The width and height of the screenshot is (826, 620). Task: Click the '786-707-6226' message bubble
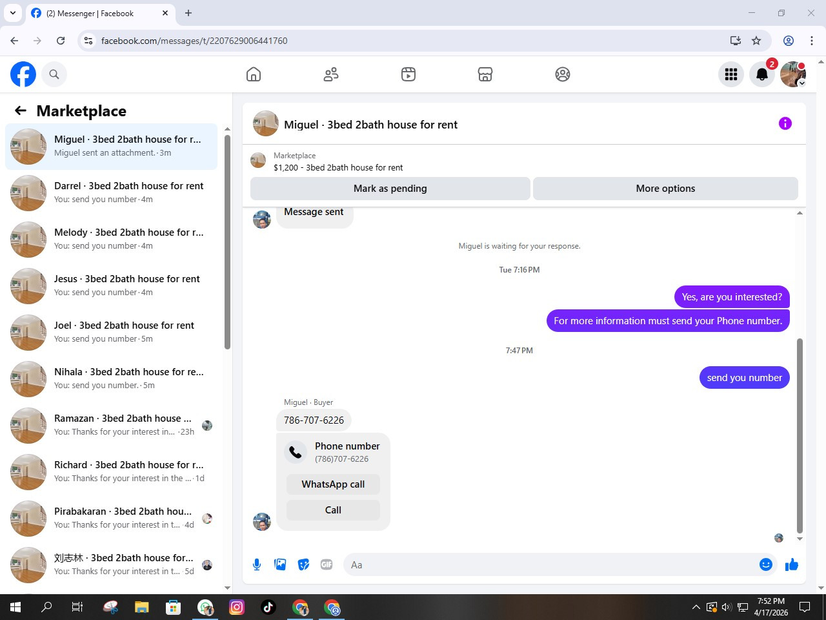314,420
